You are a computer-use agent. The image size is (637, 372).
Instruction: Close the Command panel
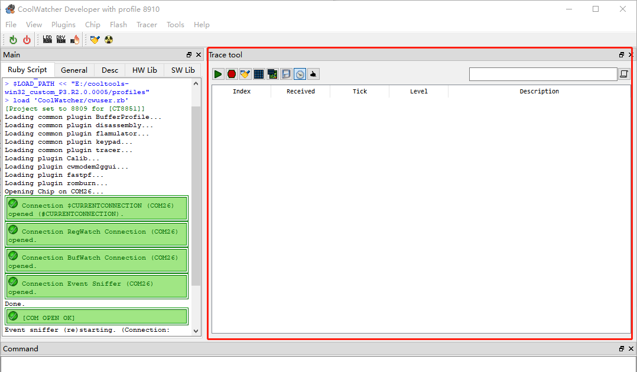coord(631,349)
